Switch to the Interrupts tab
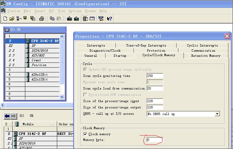233x149 pixels. click(96, 45)
